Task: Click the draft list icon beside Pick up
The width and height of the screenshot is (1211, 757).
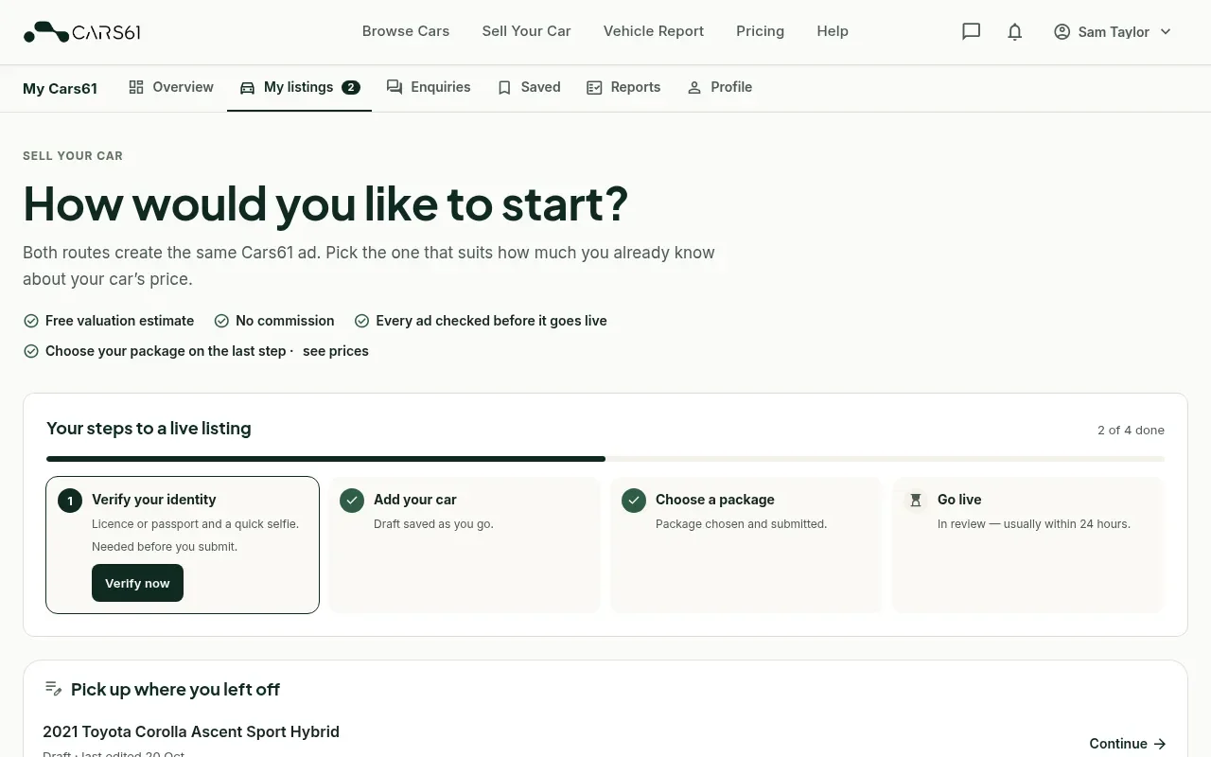Action: (54, 688)
